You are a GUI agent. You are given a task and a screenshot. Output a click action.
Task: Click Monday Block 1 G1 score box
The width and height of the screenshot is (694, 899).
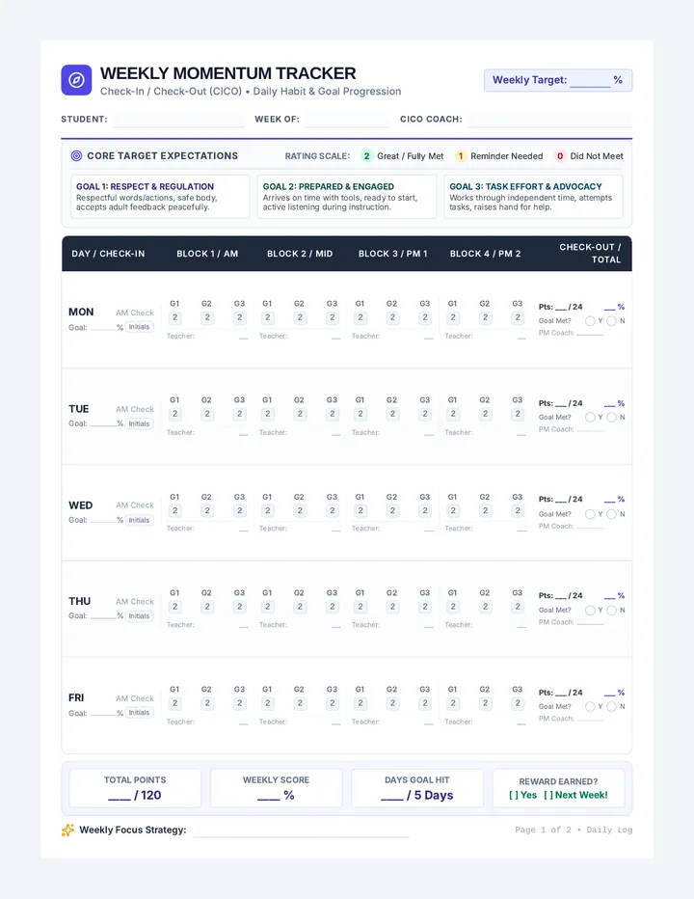(174, 317)
